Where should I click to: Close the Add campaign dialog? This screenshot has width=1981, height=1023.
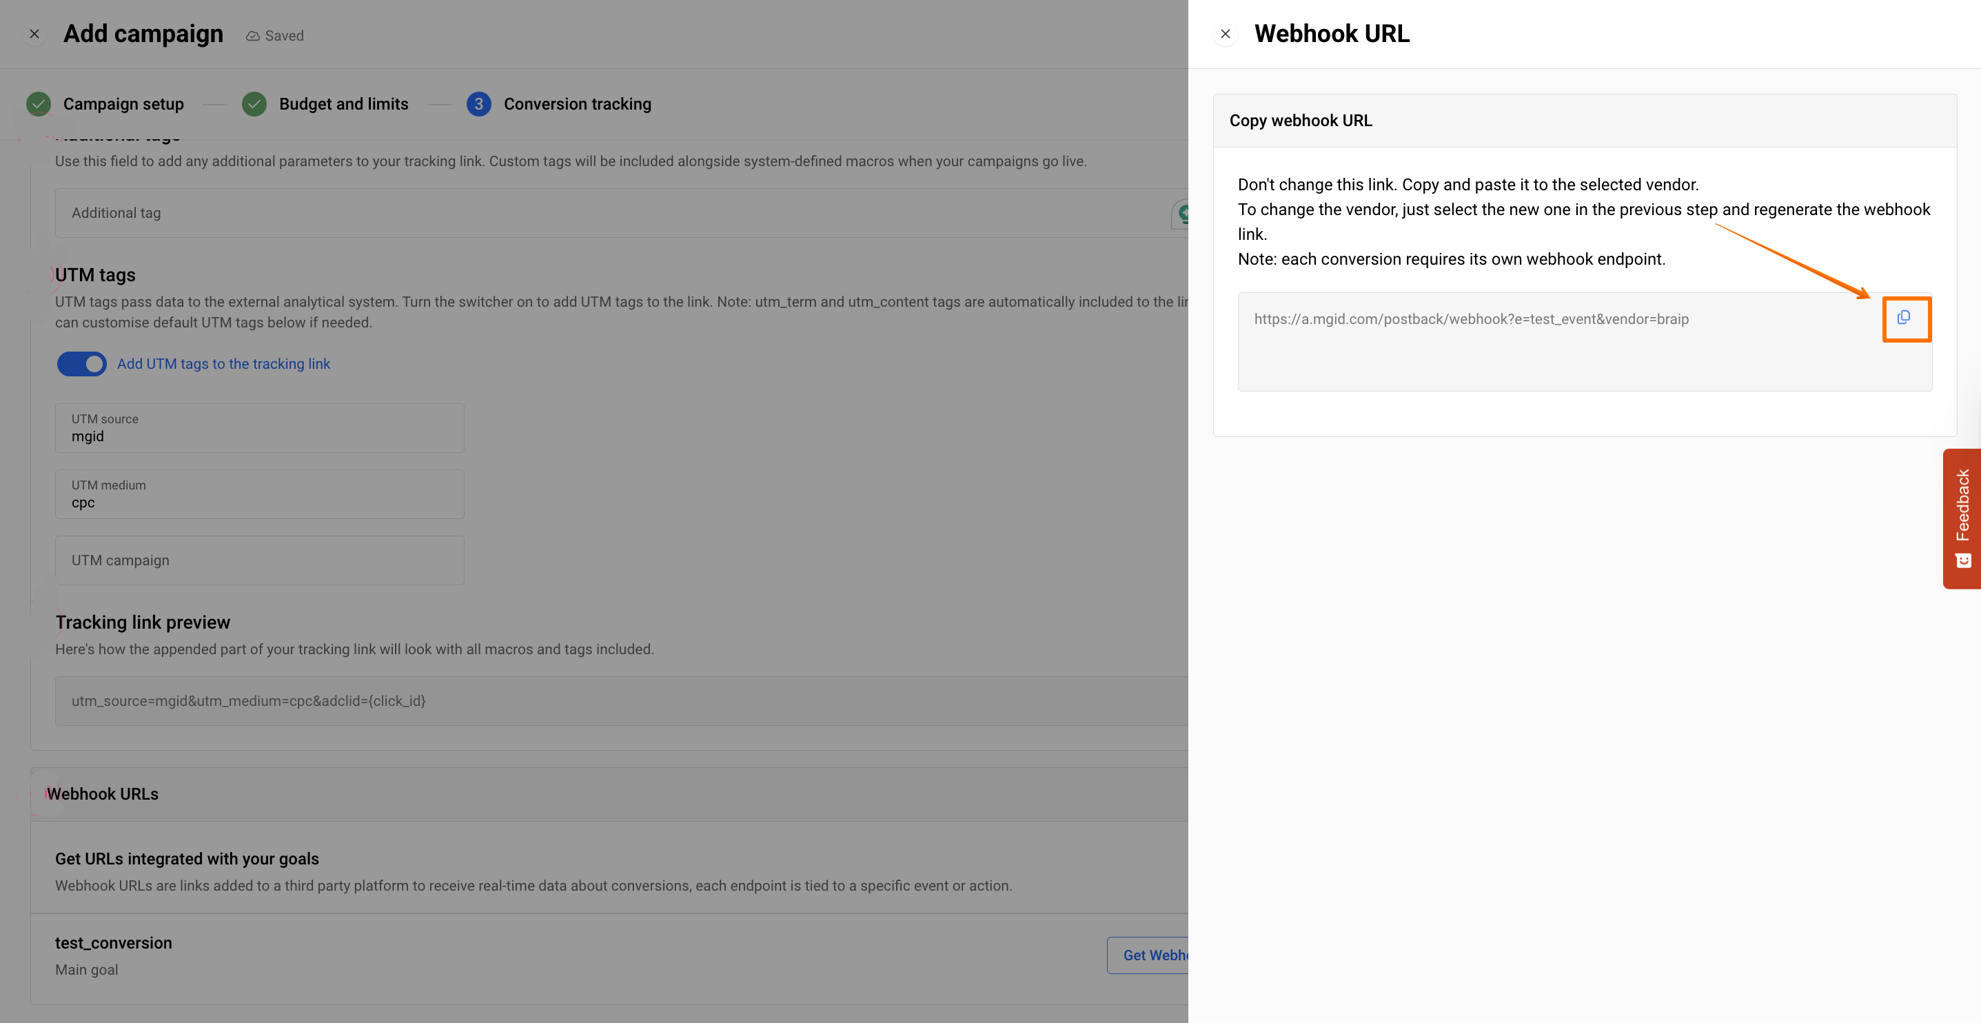click(x=34, y=34)
